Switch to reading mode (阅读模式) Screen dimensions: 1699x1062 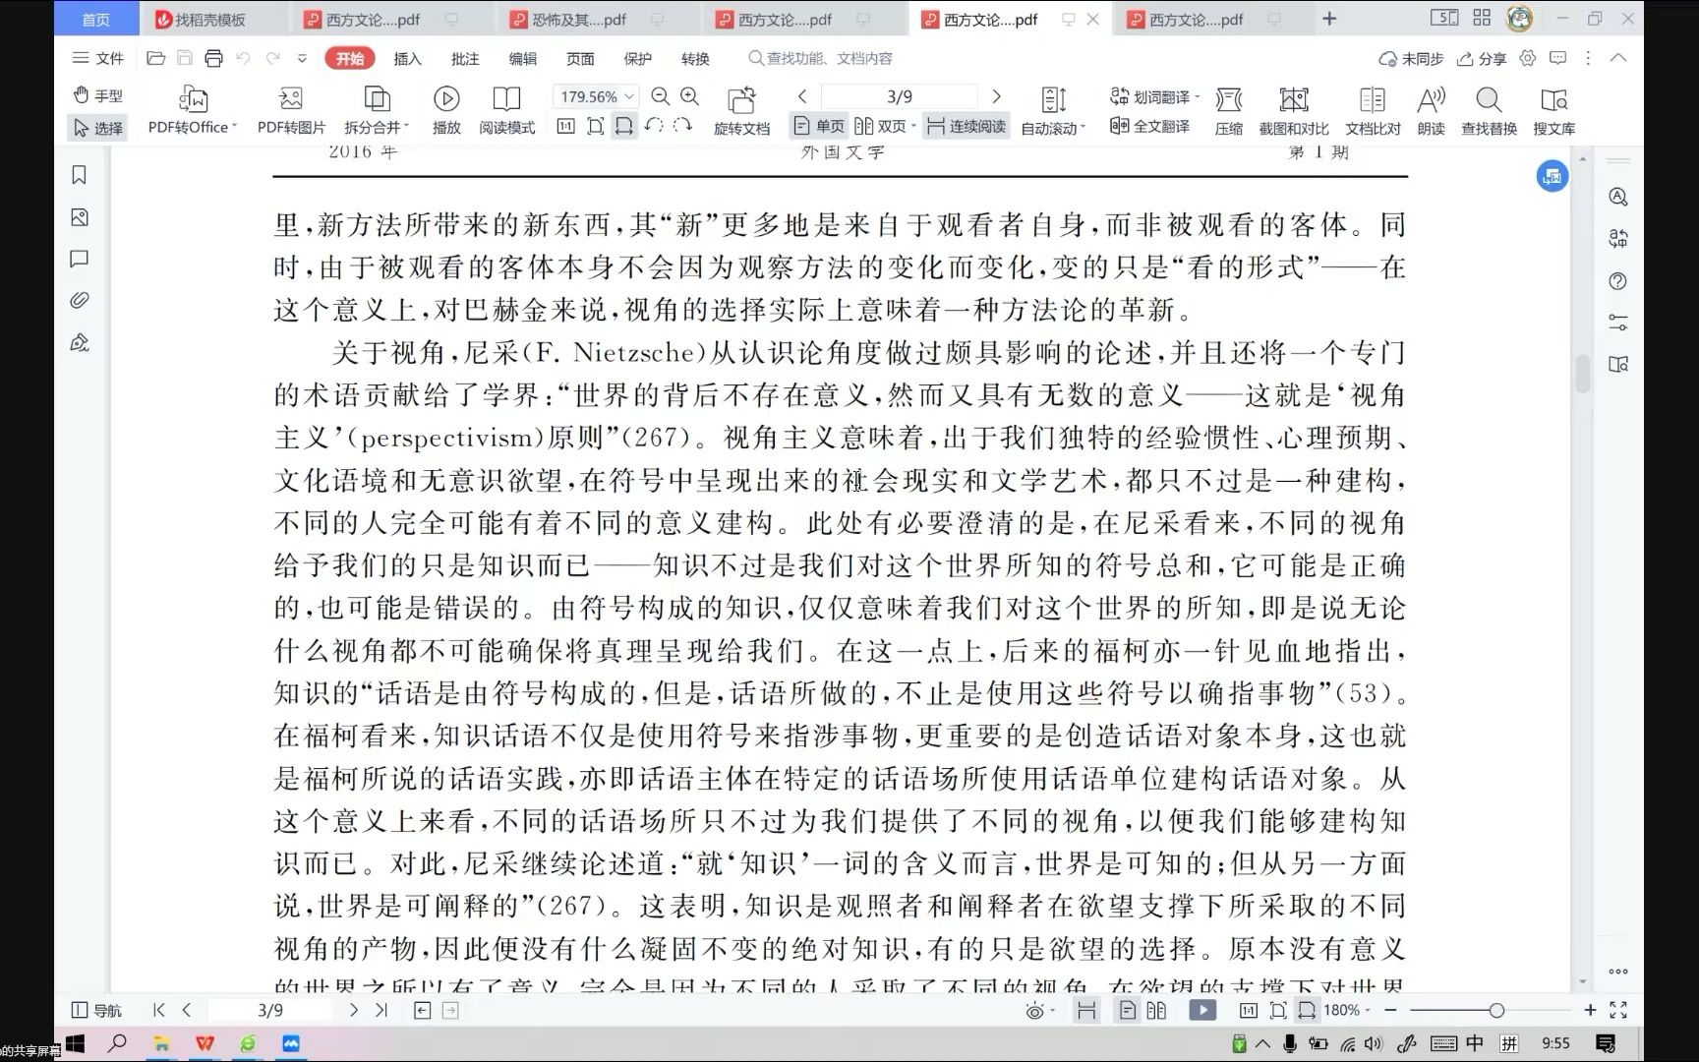coord(507,110)
